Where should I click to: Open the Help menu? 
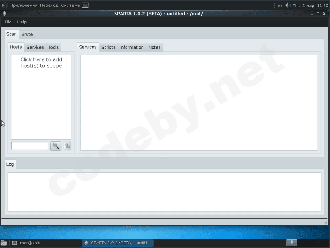pyautogui.click(x=22, y=22)
